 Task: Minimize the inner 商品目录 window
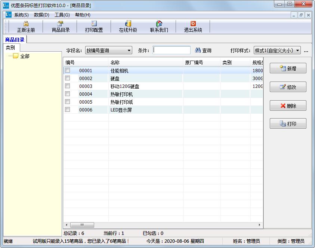coord(294,15)
